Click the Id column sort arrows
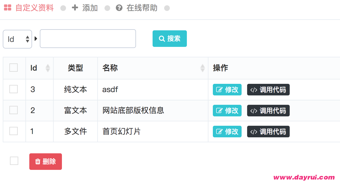Screen dimensions: 340x182 (x=48, y=68)
